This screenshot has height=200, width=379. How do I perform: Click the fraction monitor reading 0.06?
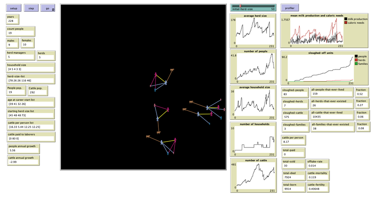[x=363, y=115]
